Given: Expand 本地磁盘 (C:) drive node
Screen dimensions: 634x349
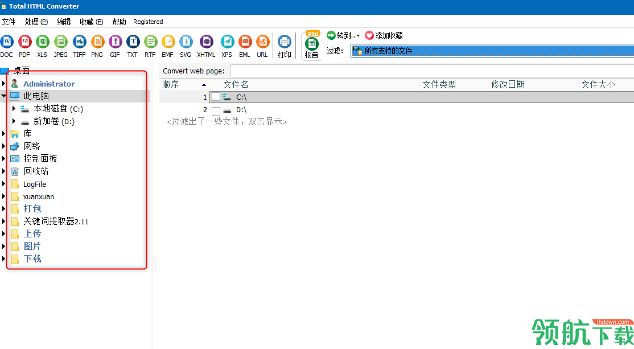Looking at the screenshot, I should 14,108.
